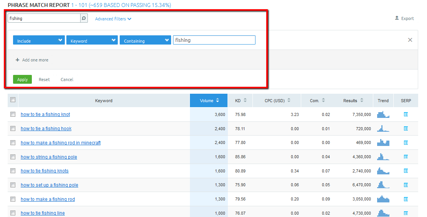The image size is (427, 217).
Task: Expand the Advanced filters chevron
Action: [129, 19]
